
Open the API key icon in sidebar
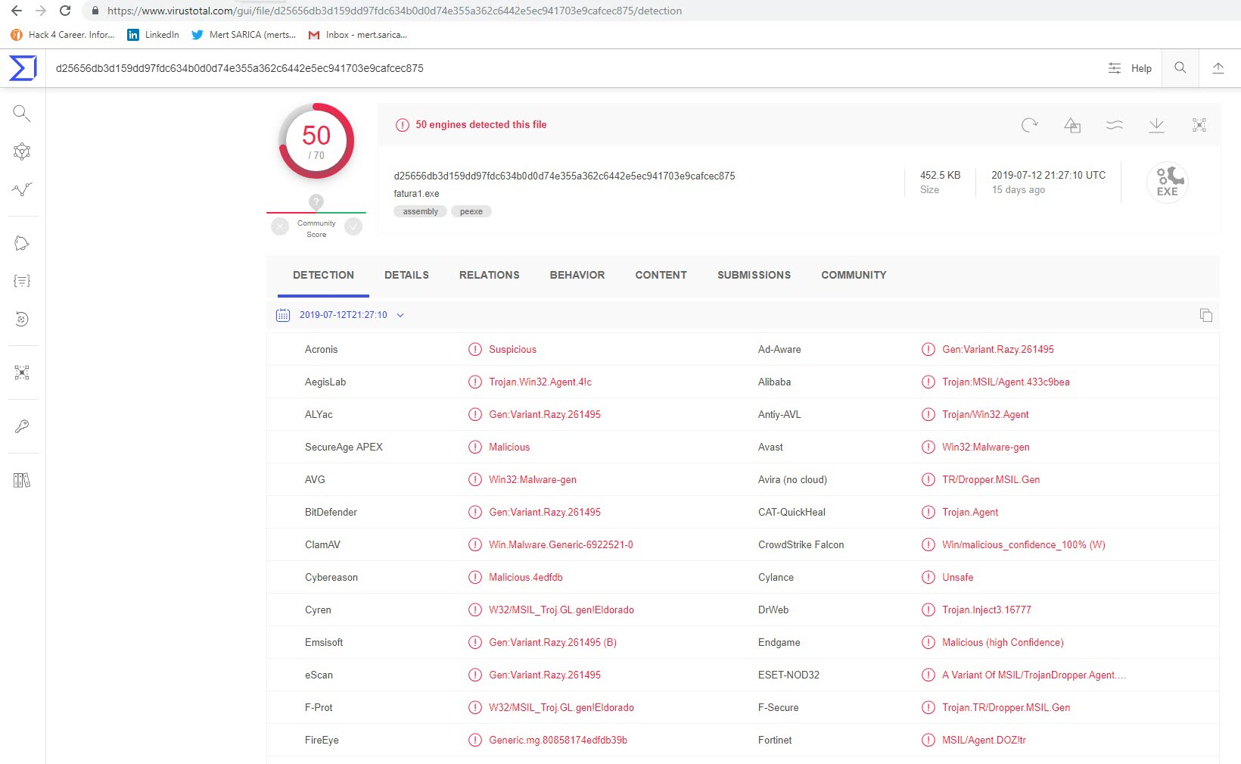22,426
